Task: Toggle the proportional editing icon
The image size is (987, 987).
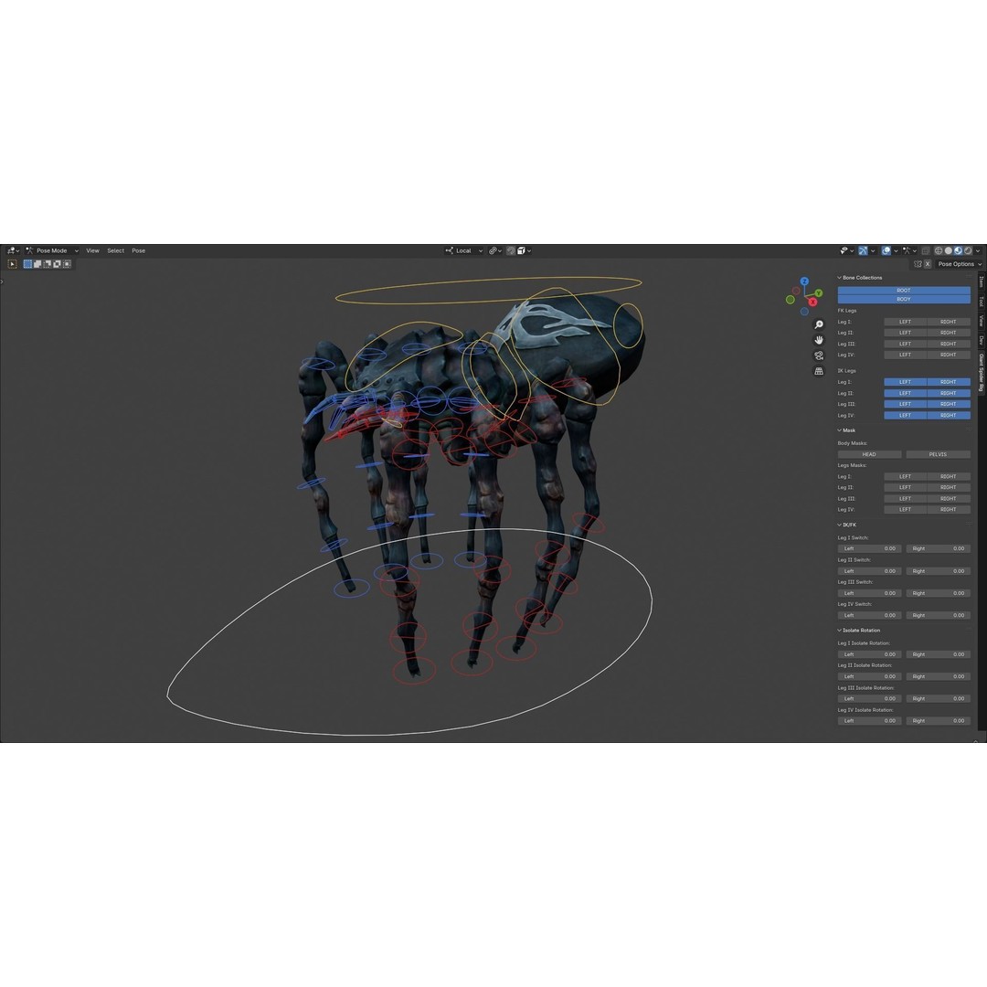Action: click(511, 250)
